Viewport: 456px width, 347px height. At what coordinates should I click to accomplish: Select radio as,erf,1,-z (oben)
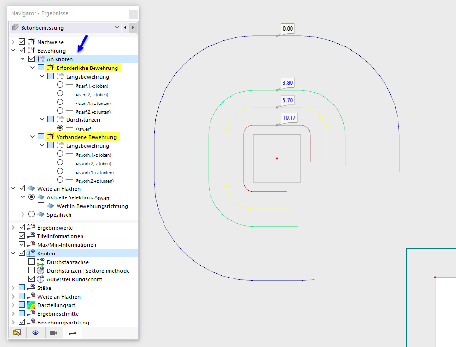tap(60, 85)
